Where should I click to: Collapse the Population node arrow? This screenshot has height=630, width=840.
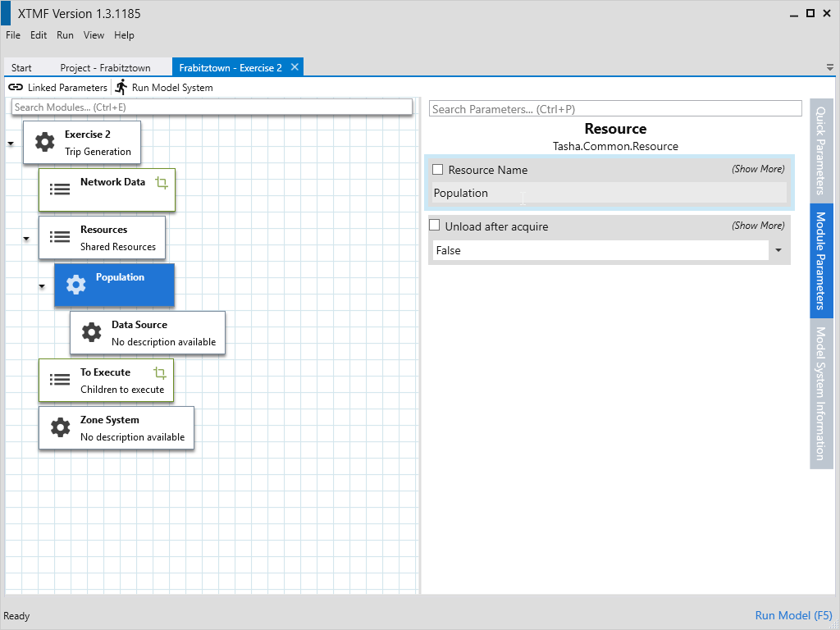point(42,286)
